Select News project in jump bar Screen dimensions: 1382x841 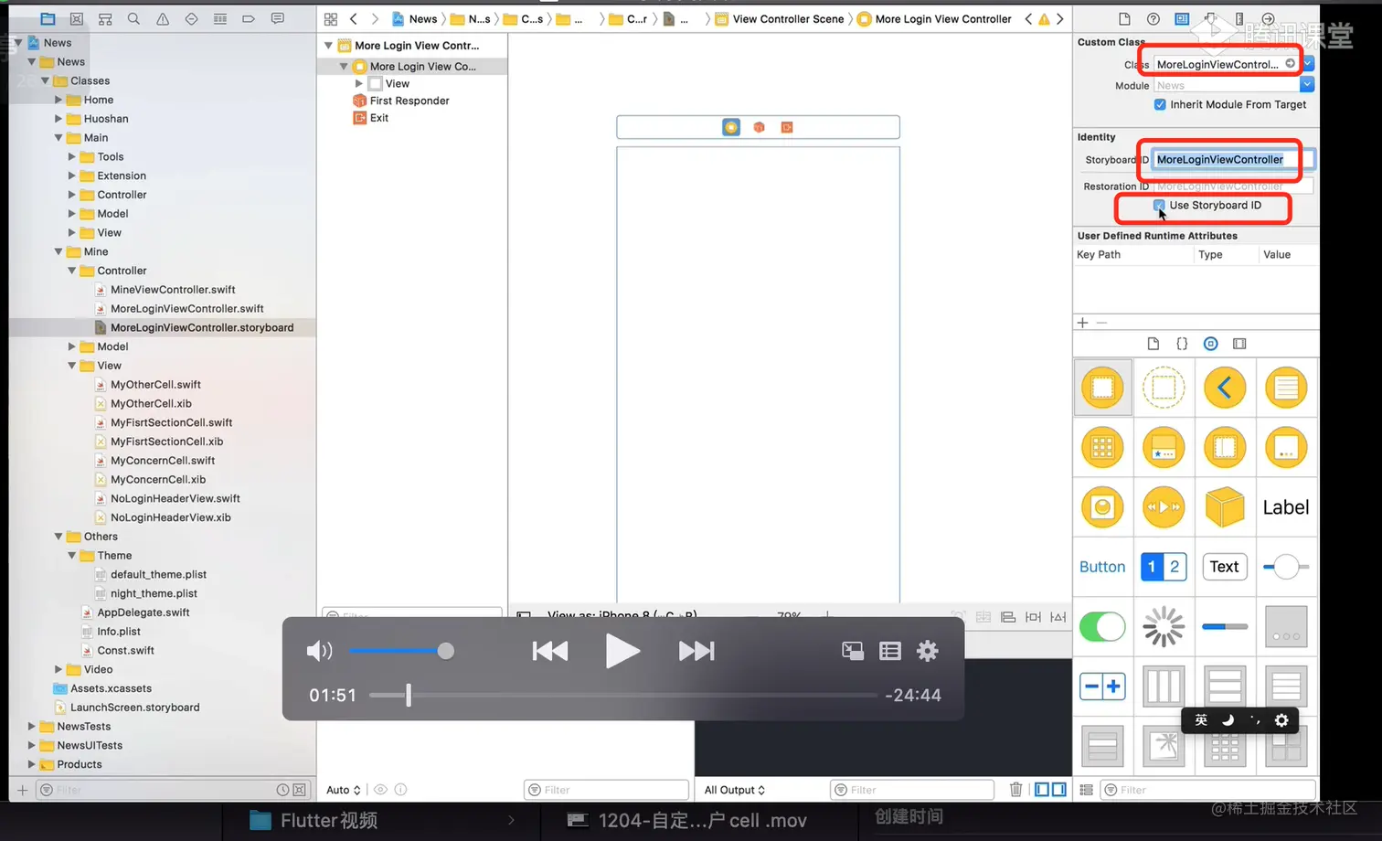point(415,19)
